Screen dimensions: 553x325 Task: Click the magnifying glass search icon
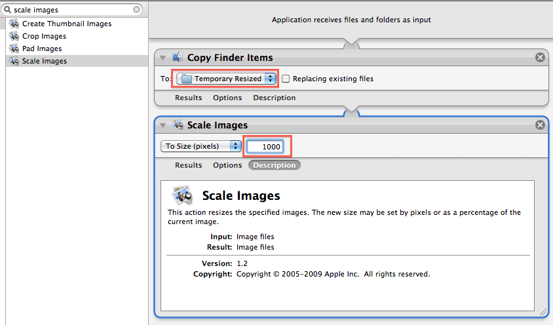pyautogui.click(x=7, y=10)
